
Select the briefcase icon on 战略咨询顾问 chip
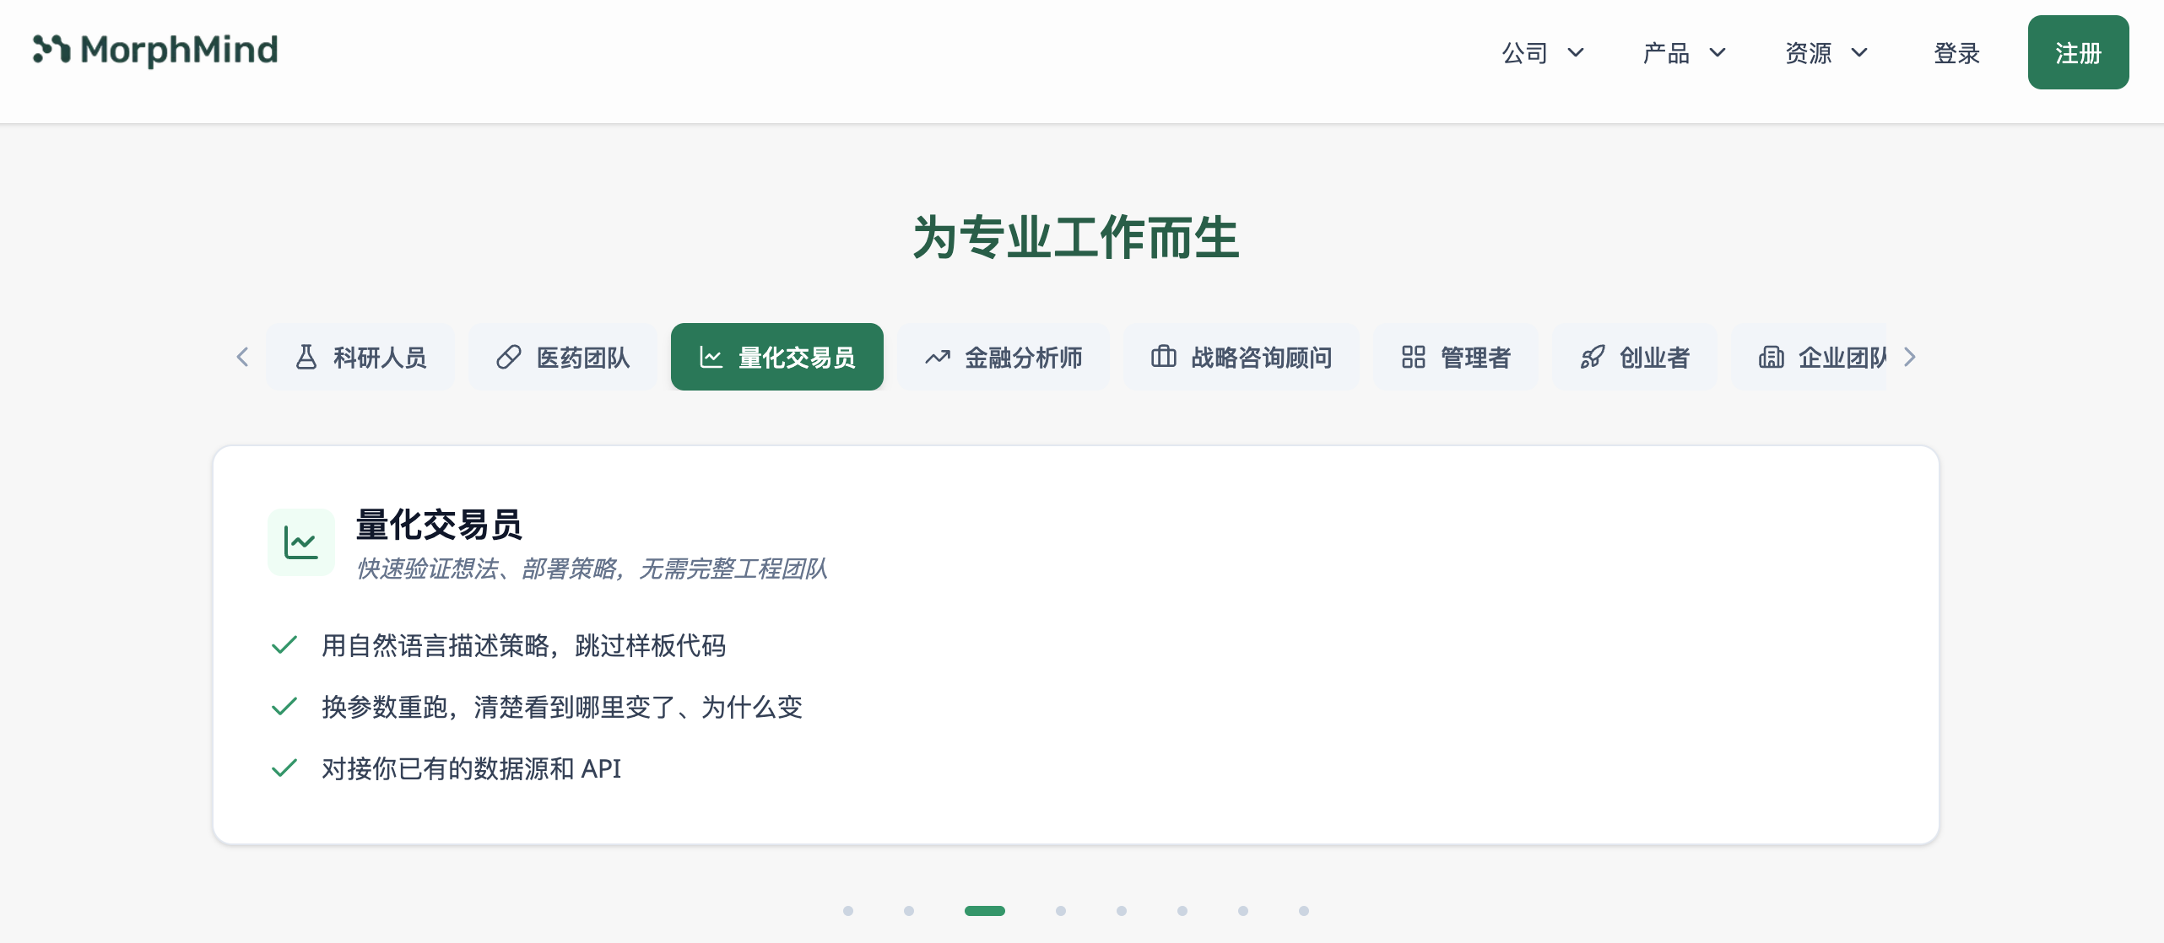click(x=1164, y=357)
